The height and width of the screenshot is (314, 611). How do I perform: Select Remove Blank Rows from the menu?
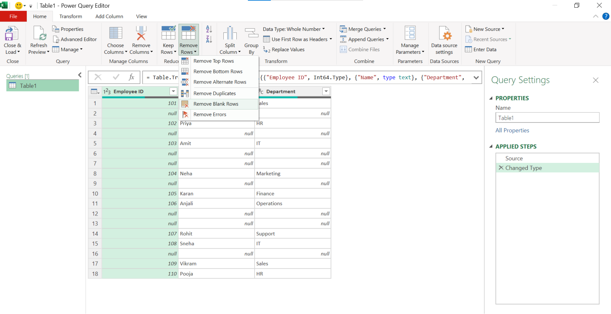tap(219, 104)
